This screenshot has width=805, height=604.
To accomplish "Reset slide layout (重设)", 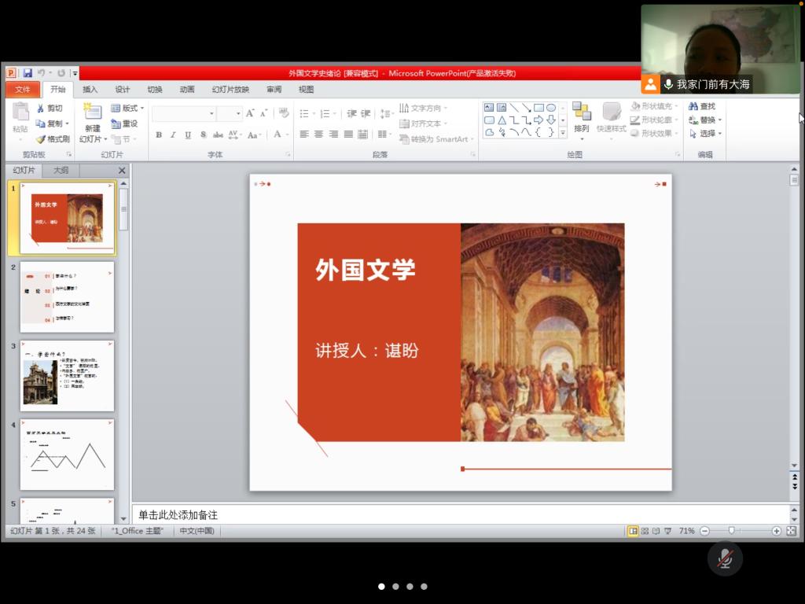I will 124,123.
